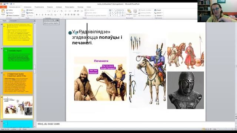Toggle text Shadow formatting
Screen dimensions: 237x133
pyautogui.click(x=46, y=15)
